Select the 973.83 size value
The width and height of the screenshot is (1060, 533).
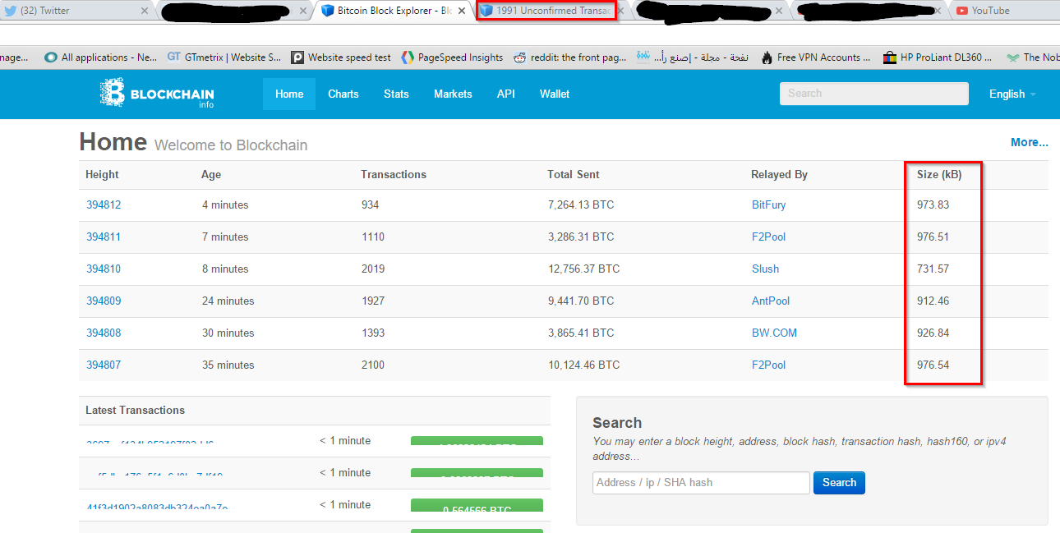pos(933,204)
